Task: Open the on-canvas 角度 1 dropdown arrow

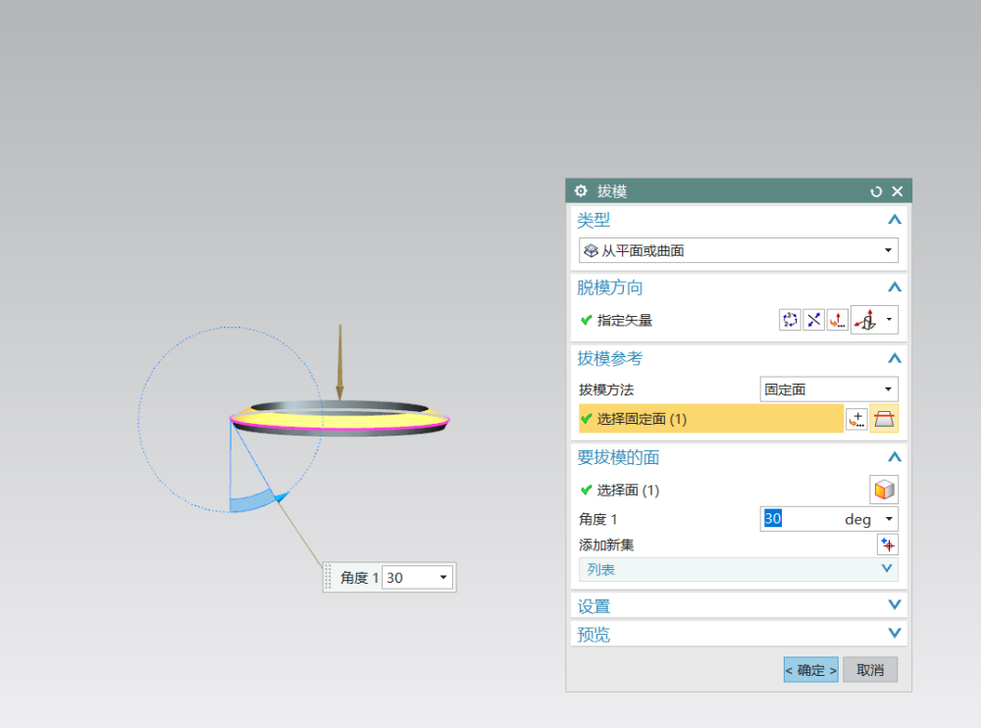Action: pyautogui.click(x=443, y=578)
